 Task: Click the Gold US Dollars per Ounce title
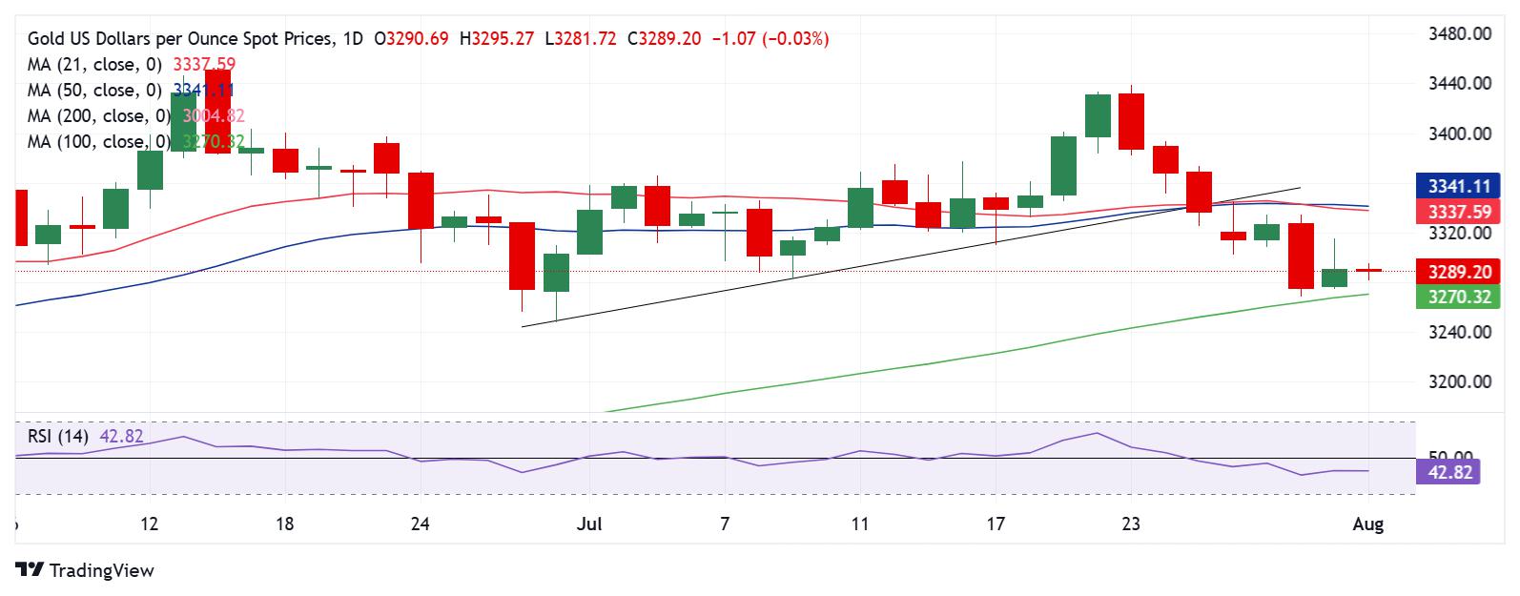(181, 39)
